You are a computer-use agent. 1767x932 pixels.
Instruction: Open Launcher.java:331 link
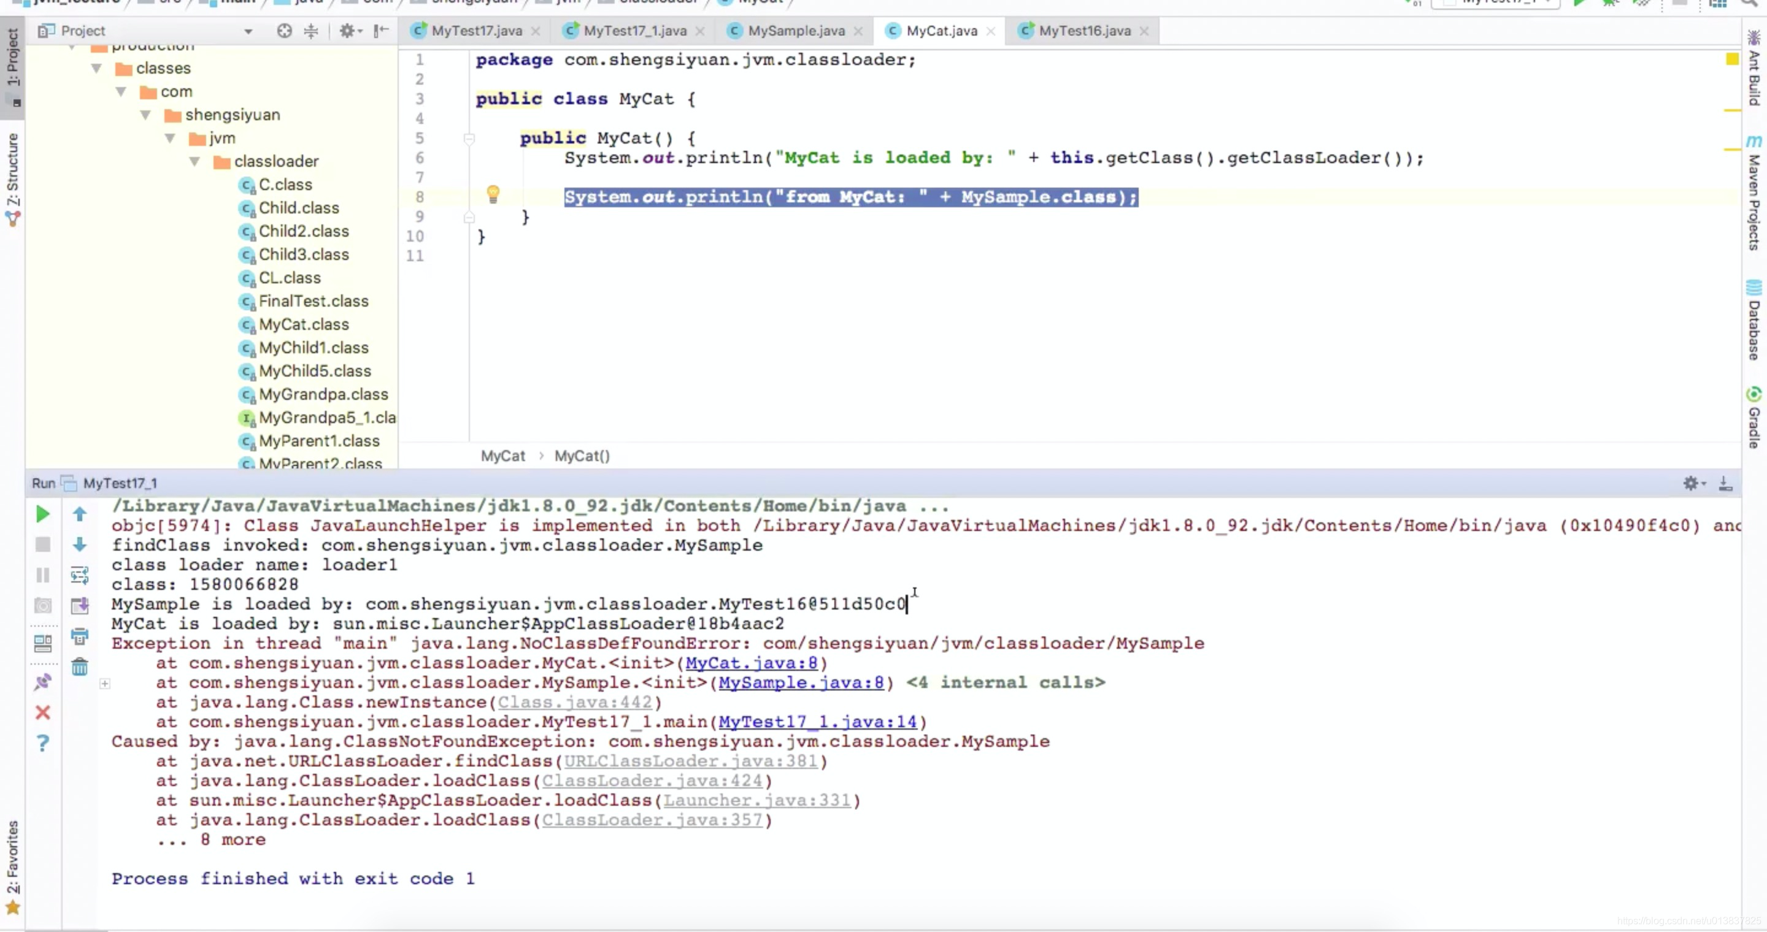(756, 800)
